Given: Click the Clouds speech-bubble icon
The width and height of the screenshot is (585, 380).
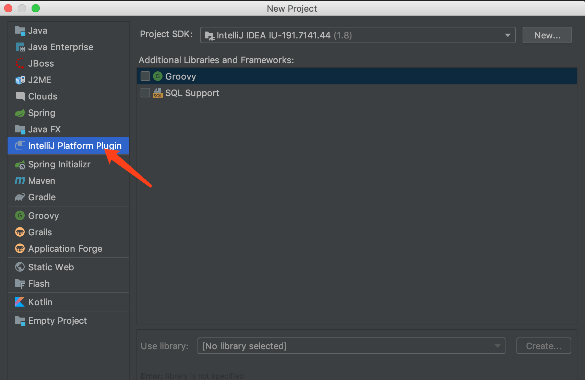Looking at the screenshot, I should (x=20, y=96).
